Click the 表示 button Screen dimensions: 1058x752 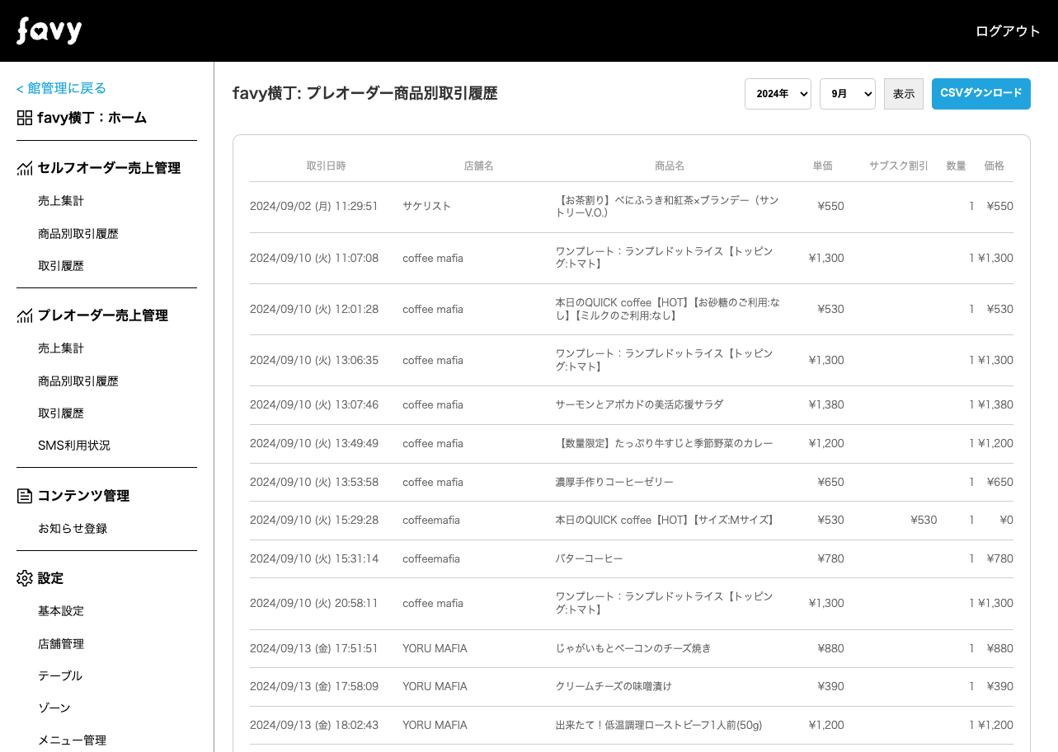click(x=904, y=94)
